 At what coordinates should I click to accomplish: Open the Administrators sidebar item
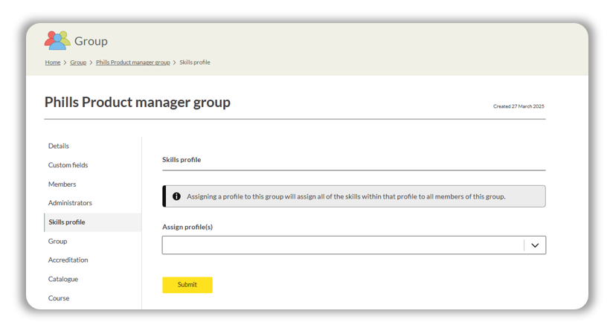point(70,203)
